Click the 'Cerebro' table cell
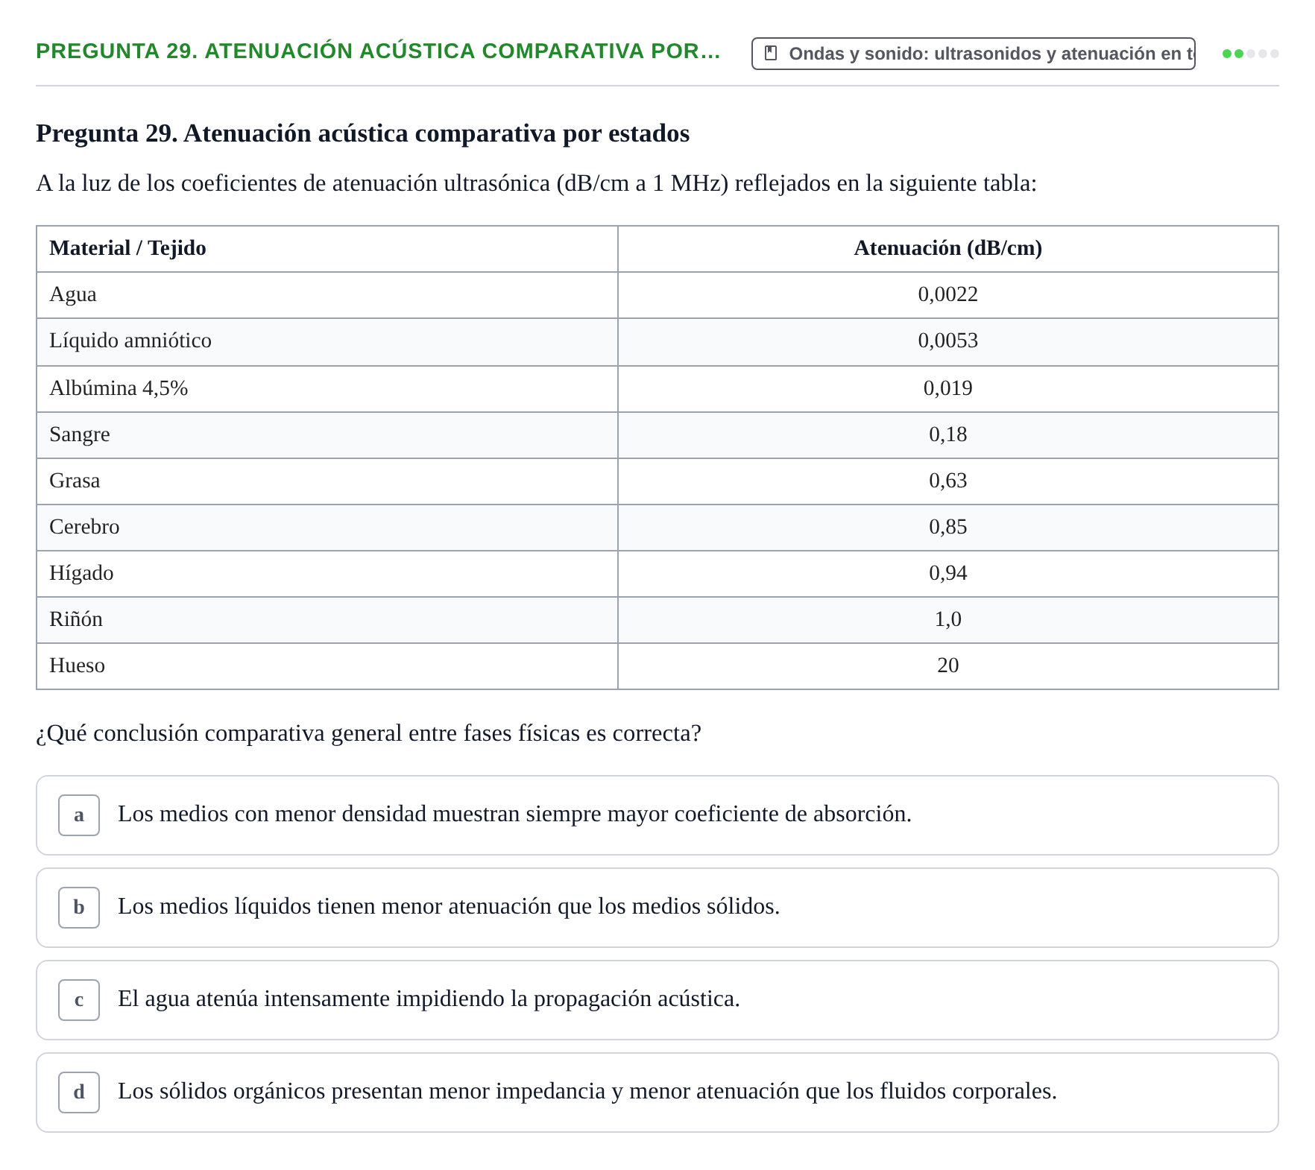The image size is (1315, 1170). tap(327, 527)
